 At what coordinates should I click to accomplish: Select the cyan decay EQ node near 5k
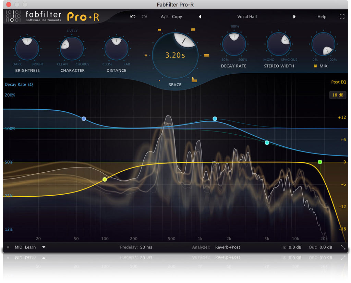(x=267, y=143)
